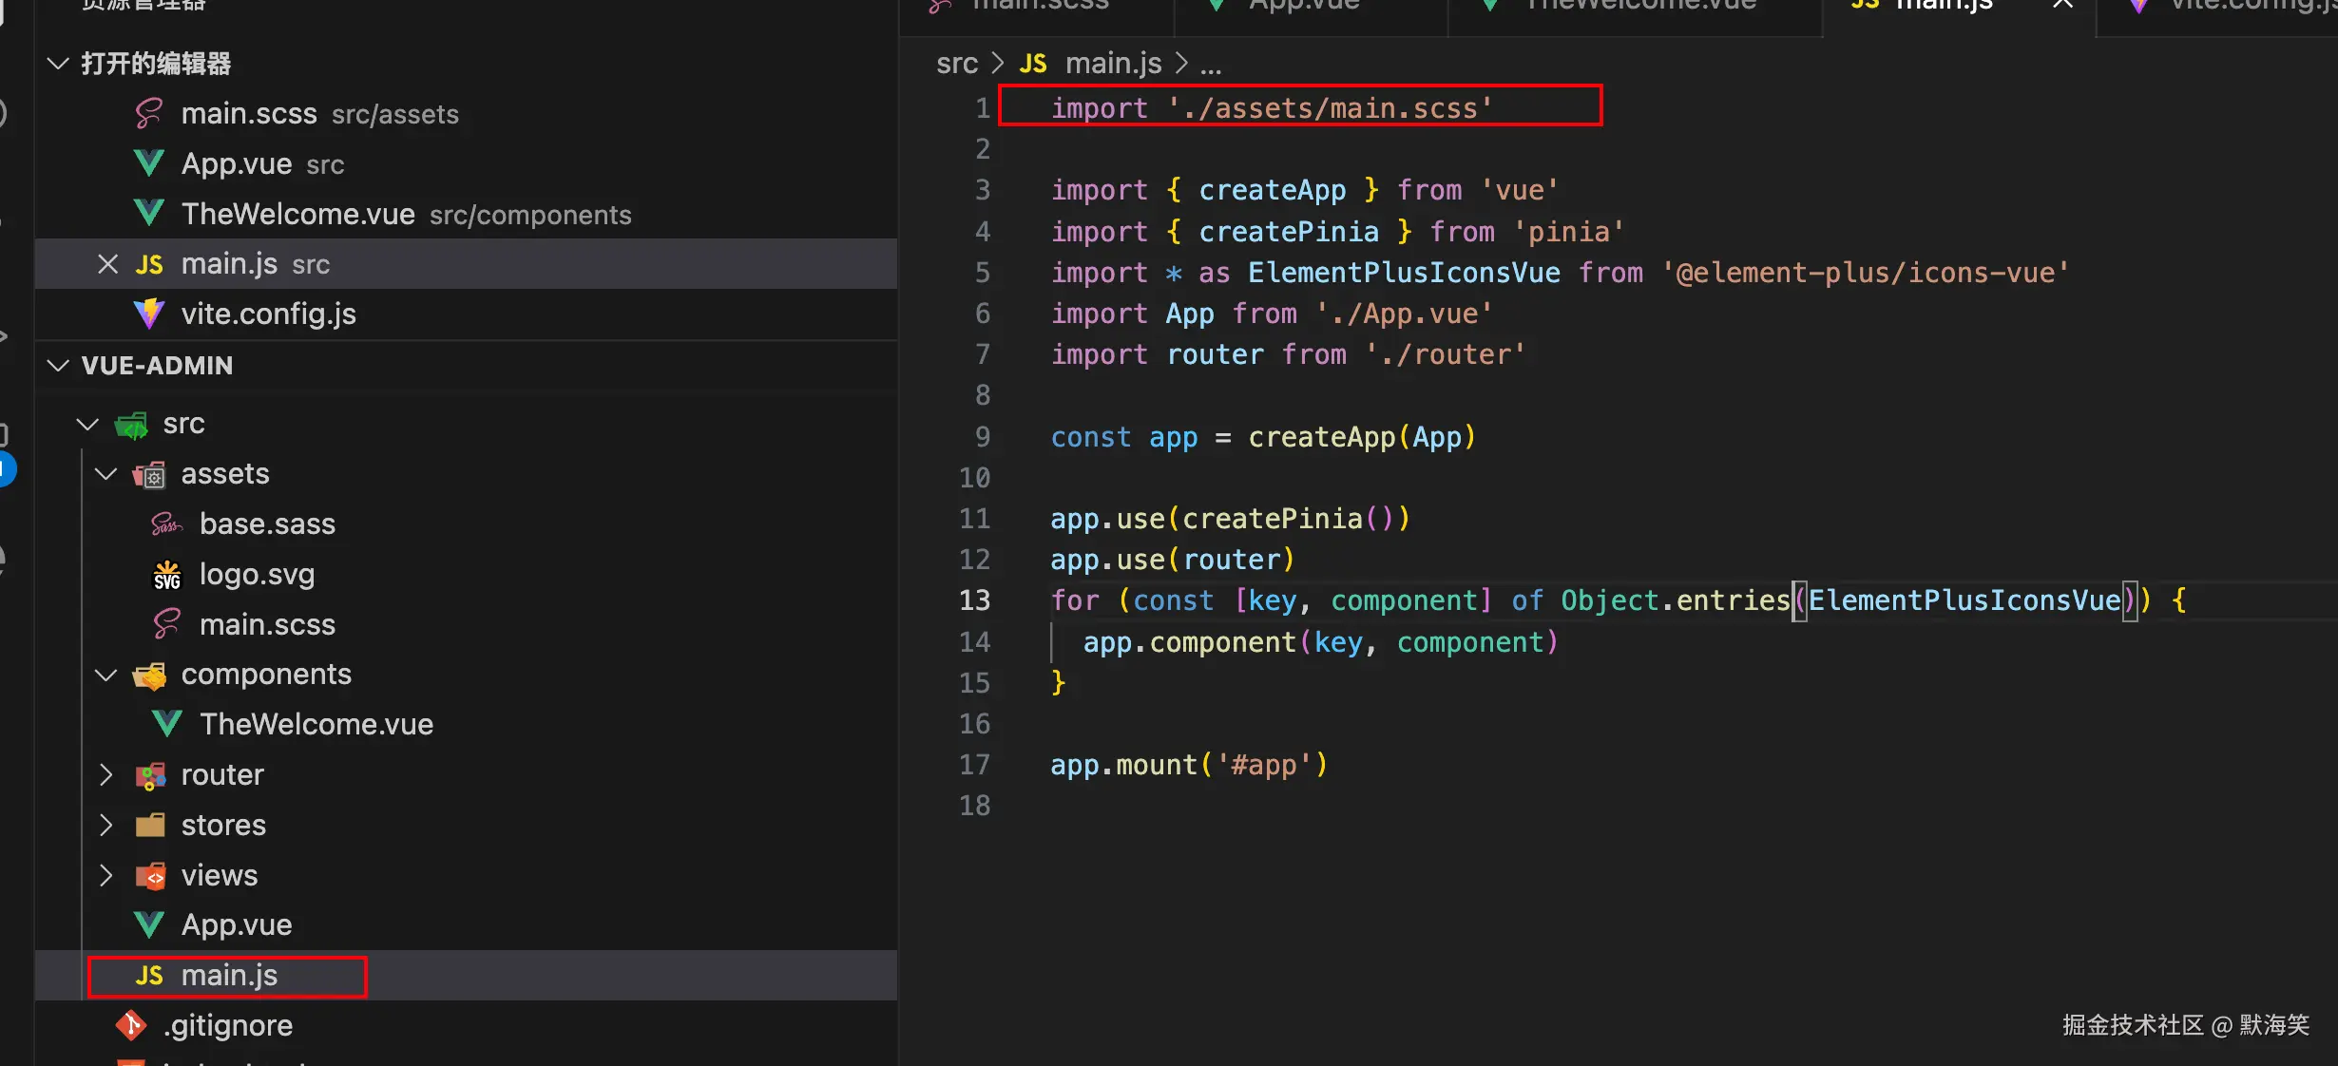Collapse the open editors section

click(58, 64)
